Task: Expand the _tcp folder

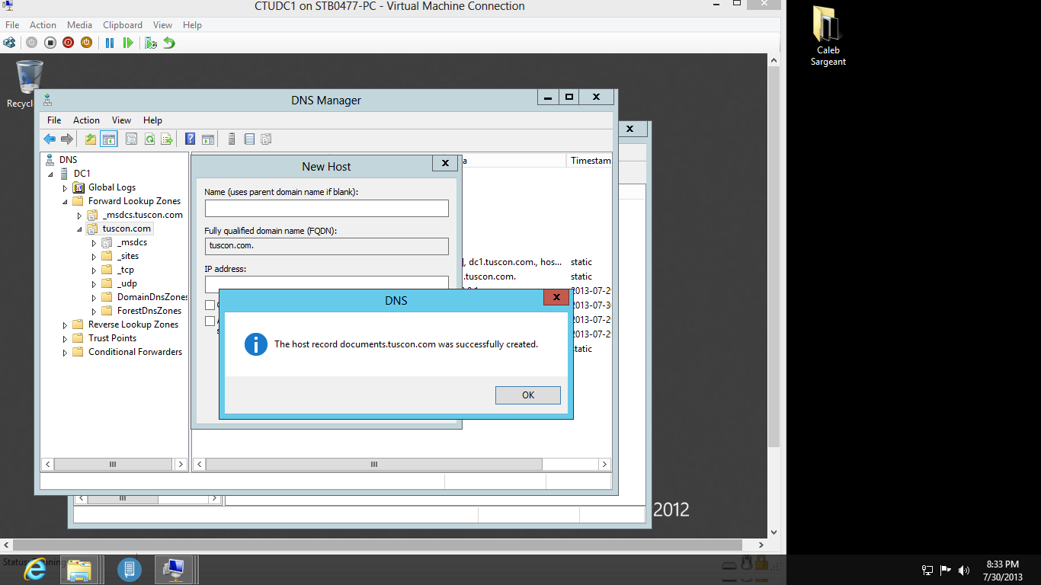Action: pos(94,270)
